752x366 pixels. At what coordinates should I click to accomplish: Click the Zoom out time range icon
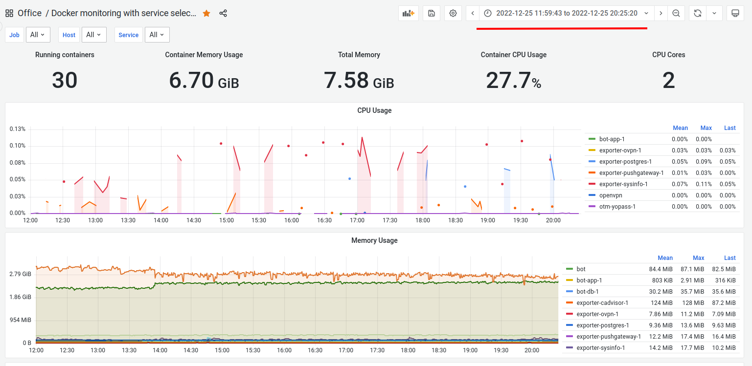tap(676, 13)
